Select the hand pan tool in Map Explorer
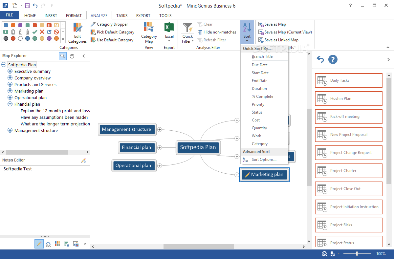The width and height of the screenshot is (394, 259). [x=72, y=56]
